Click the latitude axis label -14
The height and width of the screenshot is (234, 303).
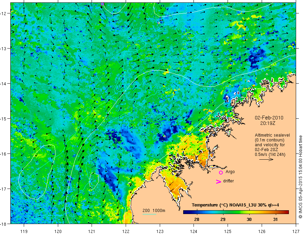[3, 84]
